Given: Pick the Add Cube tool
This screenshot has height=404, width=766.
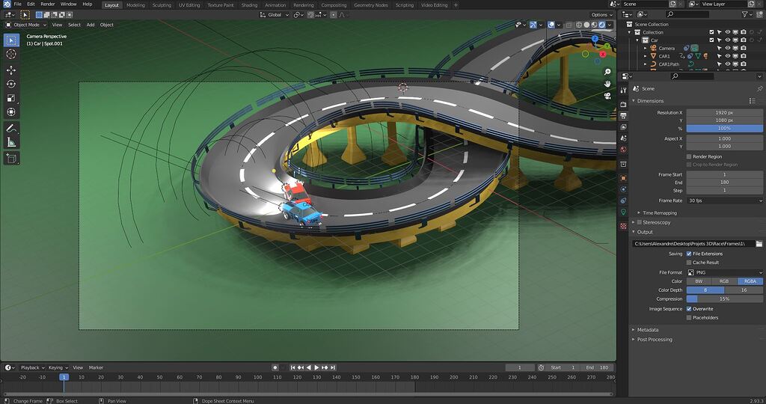Looking at the screenshot, I should click(x=11, y=159).
